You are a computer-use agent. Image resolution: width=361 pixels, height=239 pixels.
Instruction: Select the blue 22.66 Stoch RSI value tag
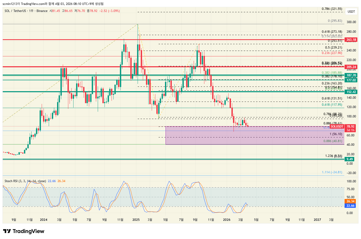point(350,206)
